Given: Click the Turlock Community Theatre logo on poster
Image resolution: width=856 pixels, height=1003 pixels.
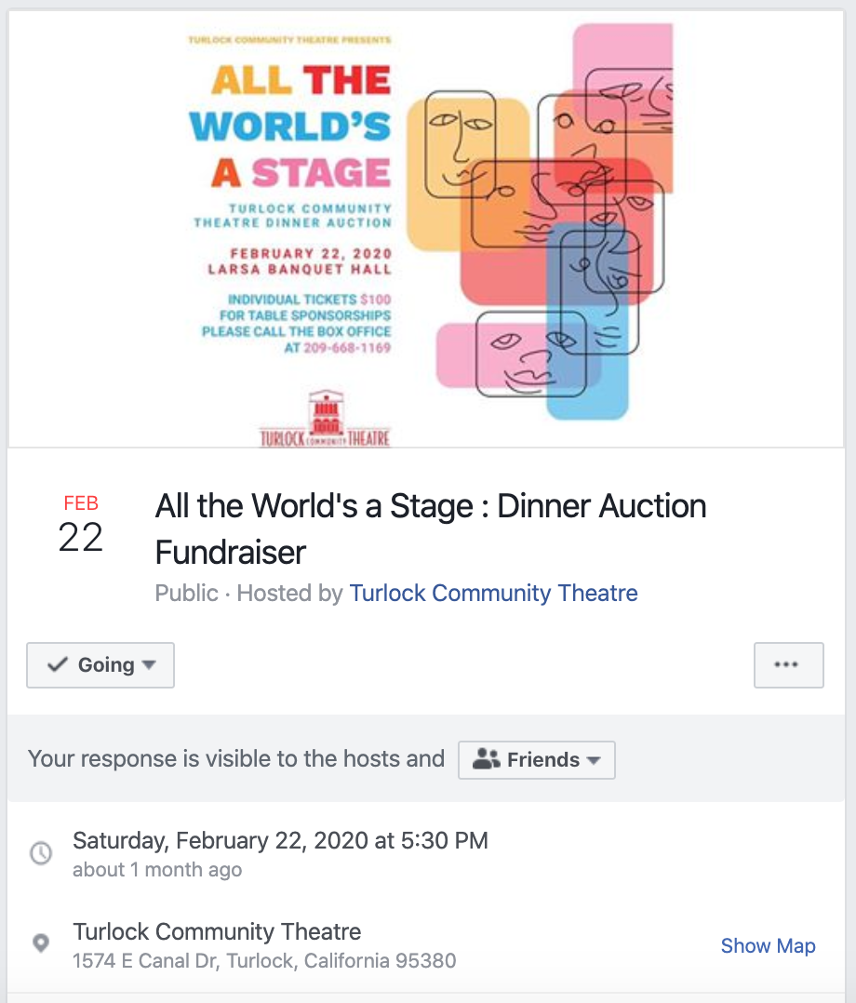Looking at the screenshot, I should tap(325, 419).
